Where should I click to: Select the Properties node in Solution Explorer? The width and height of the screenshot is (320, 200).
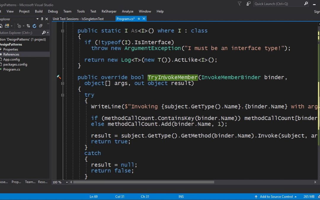click(11, 49)
